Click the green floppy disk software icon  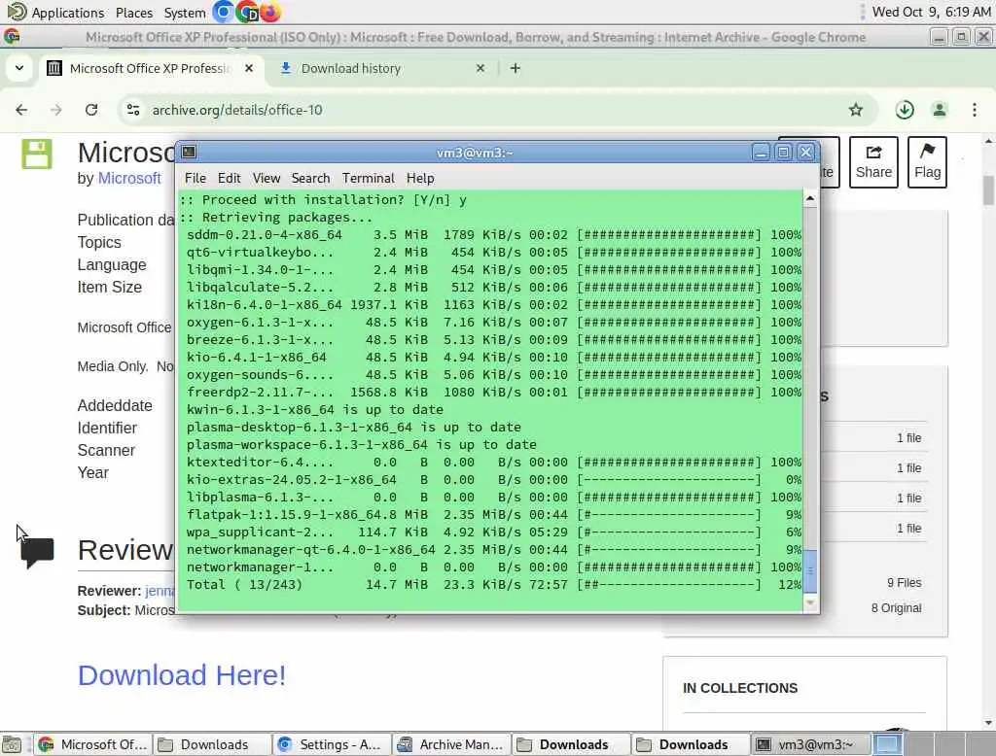pos(37,154)
